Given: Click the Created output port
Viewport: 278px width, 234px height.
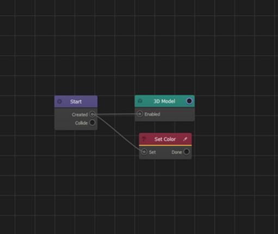Looking at the screenshot, I should [92, 114].
